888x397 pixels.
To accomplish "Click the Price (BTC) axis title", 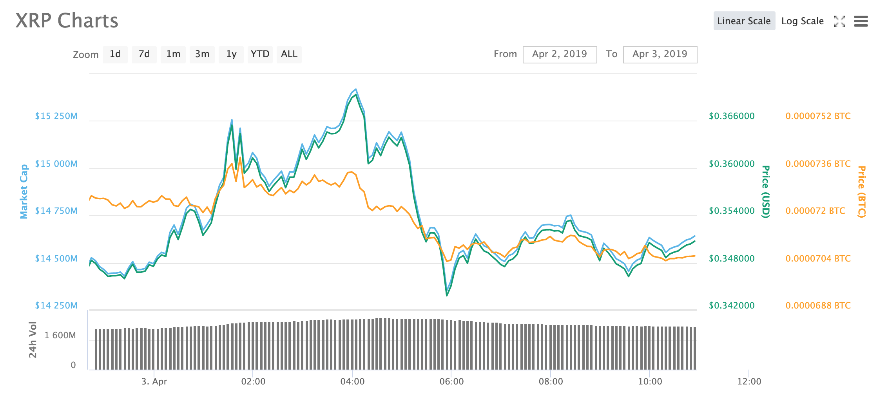I will pos(861,191).
